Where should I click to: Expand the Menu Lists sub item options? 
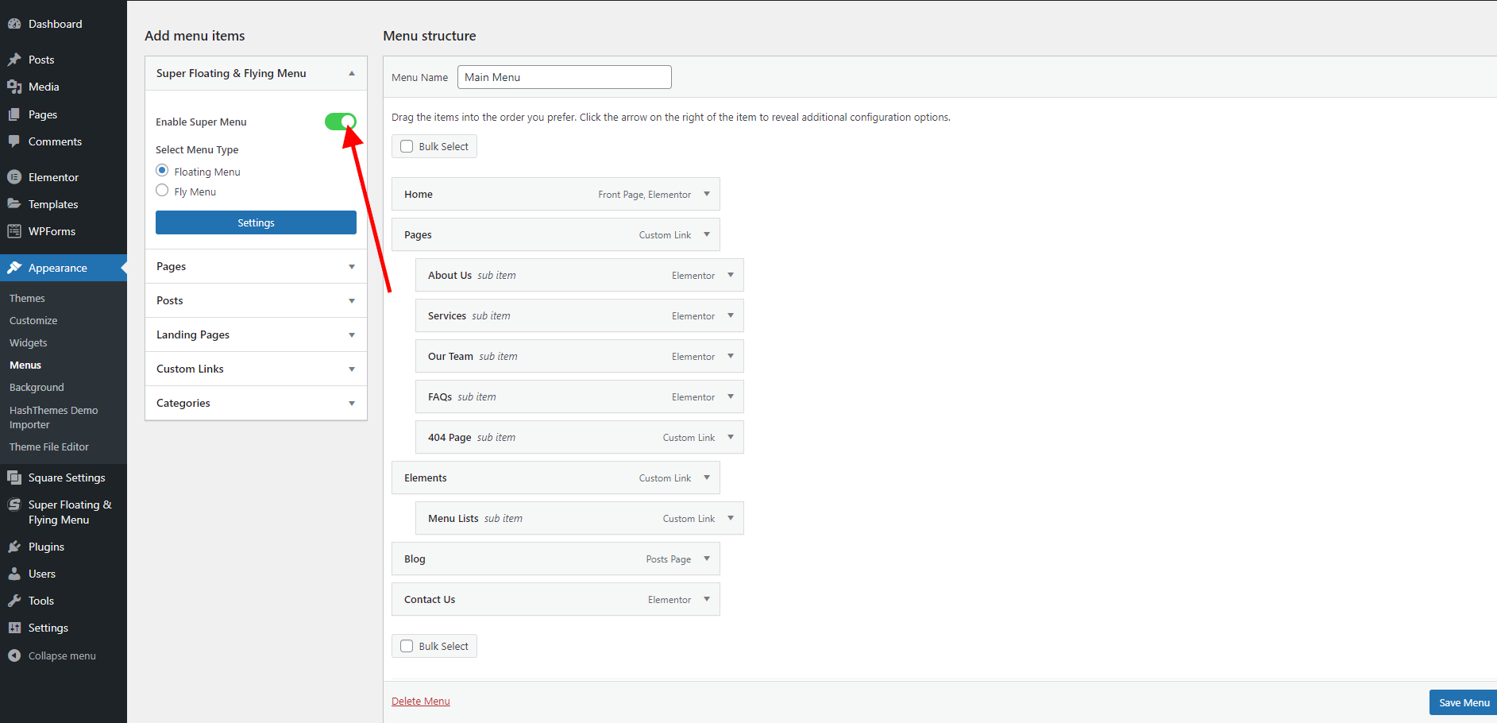tap(731, 518)
